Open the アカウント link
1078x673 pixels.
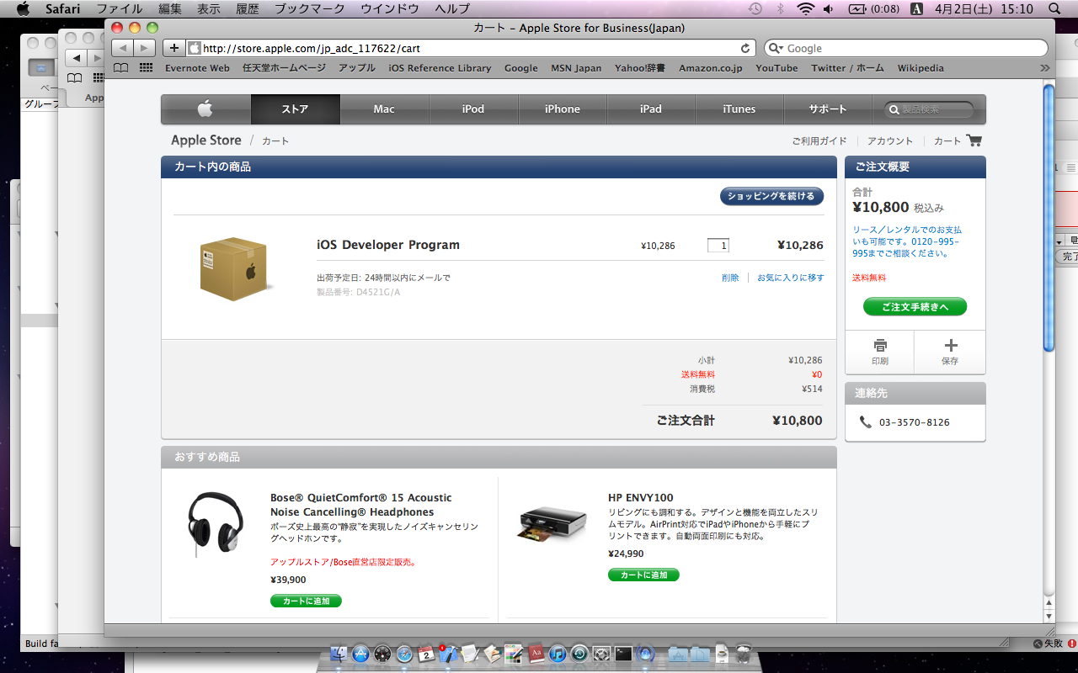pyautogui.click(x=890, y=141)
